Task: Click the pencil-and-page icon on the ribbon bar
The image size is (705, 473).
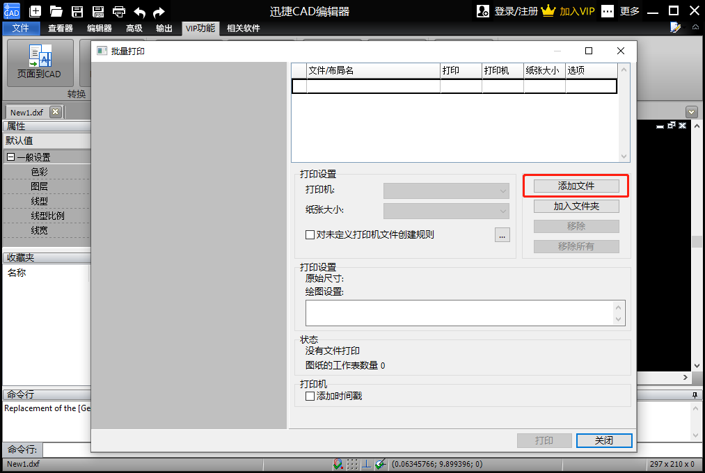Action: (675, 28)
